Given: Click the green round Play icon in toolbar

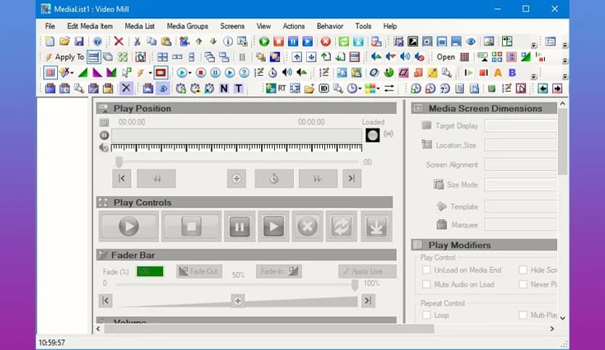Looking at the screenshot, I should point(264,41).
